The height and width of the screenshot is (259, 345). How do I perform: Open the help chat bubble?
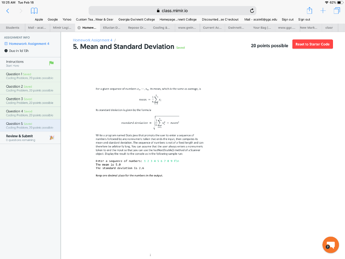(331, 244)
